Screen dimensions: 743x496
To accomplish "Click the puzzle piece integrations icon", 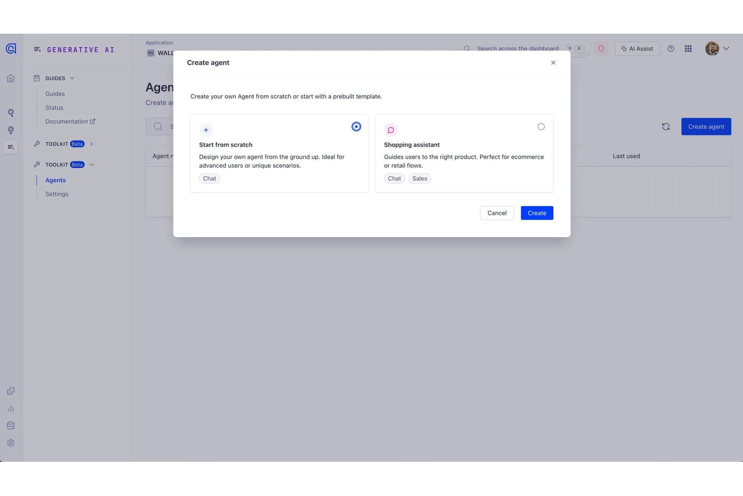I will (x=11, y=391).
